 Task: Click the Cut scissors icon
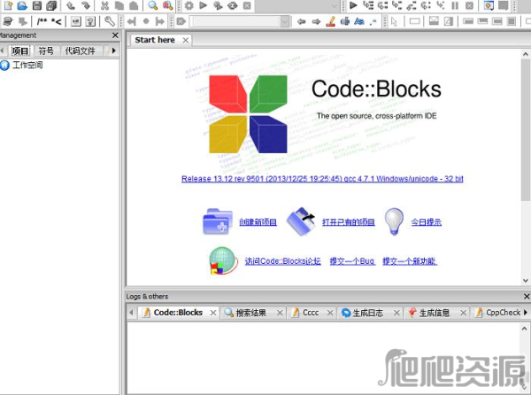tap(104, 5)
